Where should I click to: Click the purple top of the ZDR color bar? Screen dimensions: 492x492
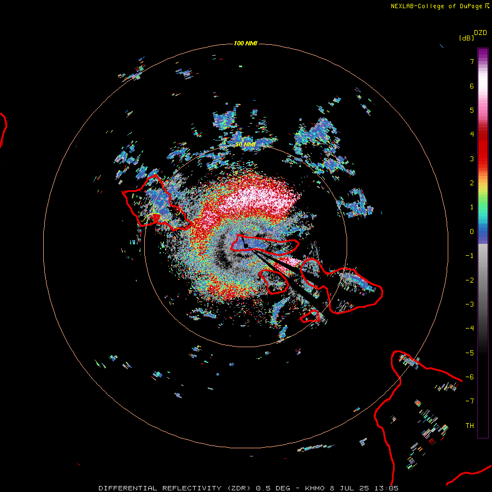(483, 54)
